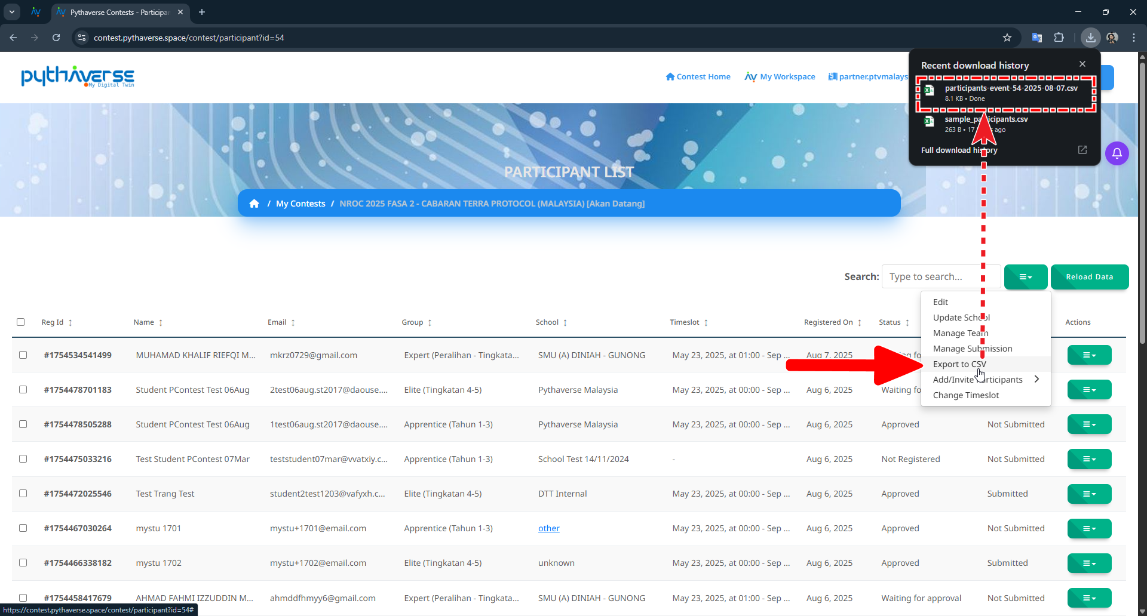
Task: Open the My Workspace link
Action: 780,76
